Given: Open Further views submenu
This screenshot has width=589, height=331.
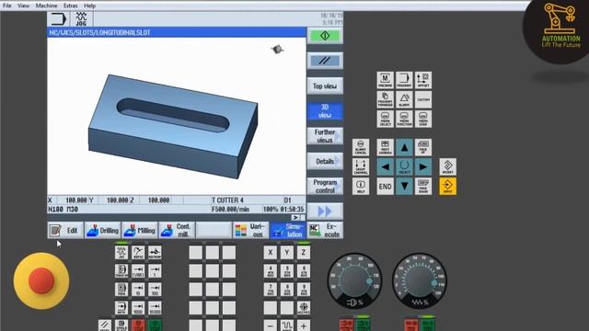Looking at the screenshot, I should tap(325, 136).
